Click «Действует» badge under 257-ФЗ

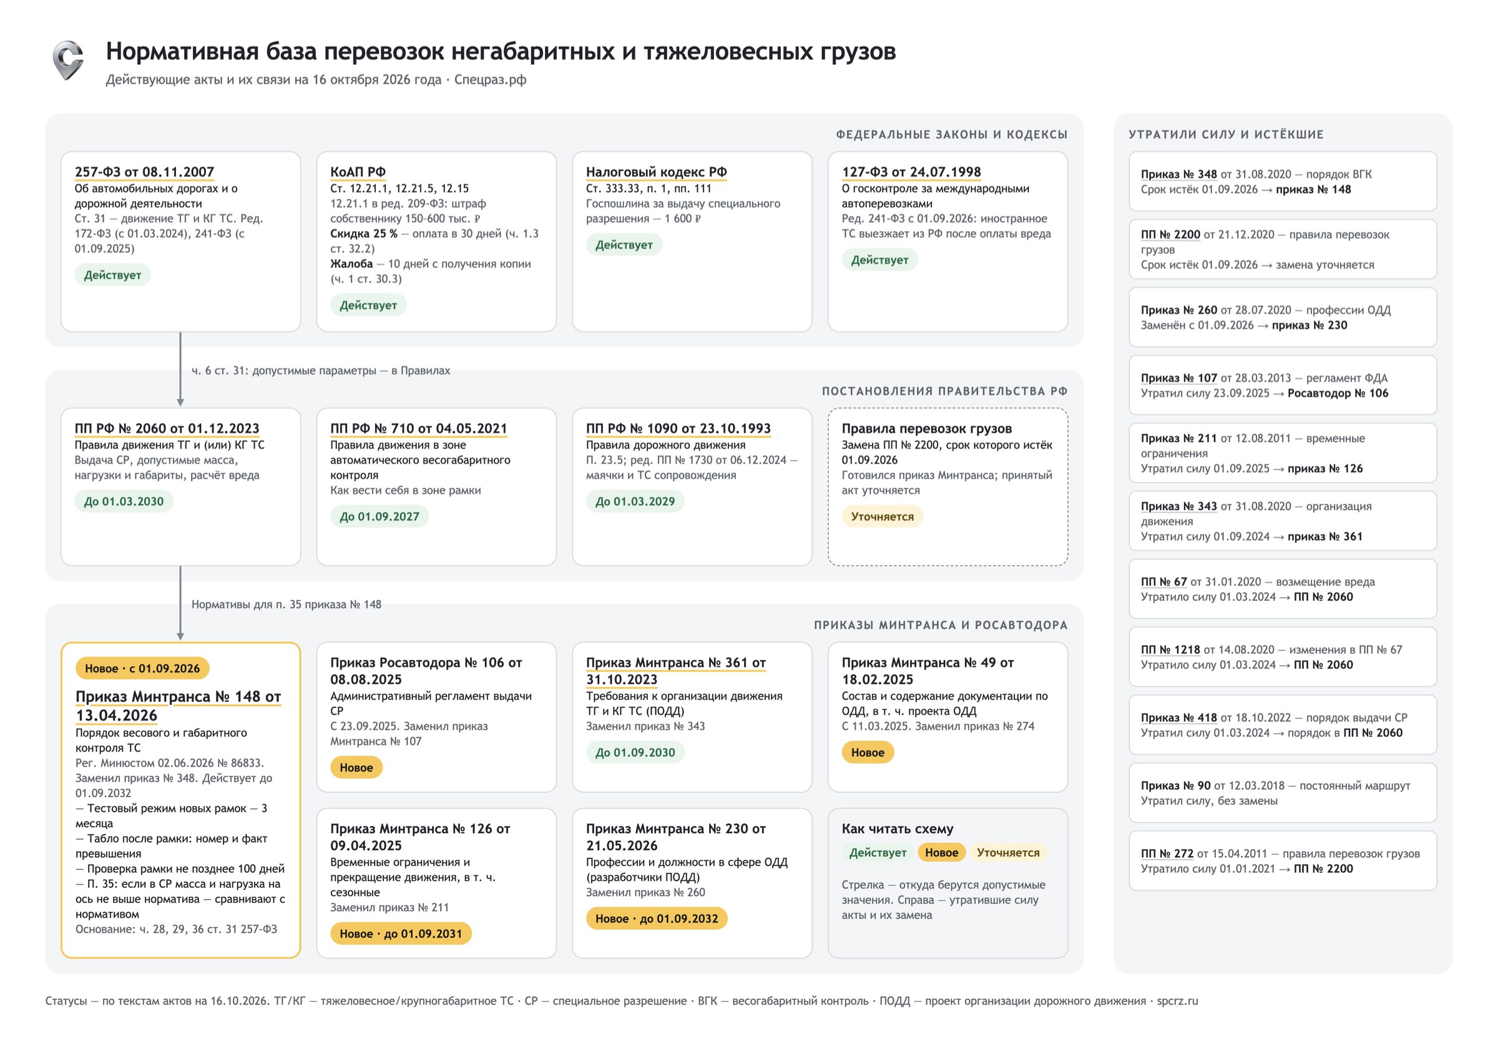coord(112,275)
